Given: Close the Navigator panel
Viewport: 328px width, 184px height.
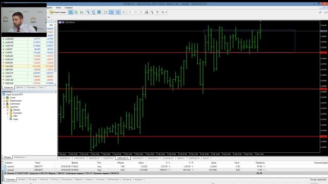Looking at the screenshot, I should (x=56, y=91).
